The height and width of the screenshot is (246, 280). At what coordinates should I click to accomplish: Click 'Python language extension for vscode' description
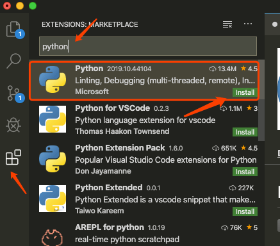tap(145, 120)
